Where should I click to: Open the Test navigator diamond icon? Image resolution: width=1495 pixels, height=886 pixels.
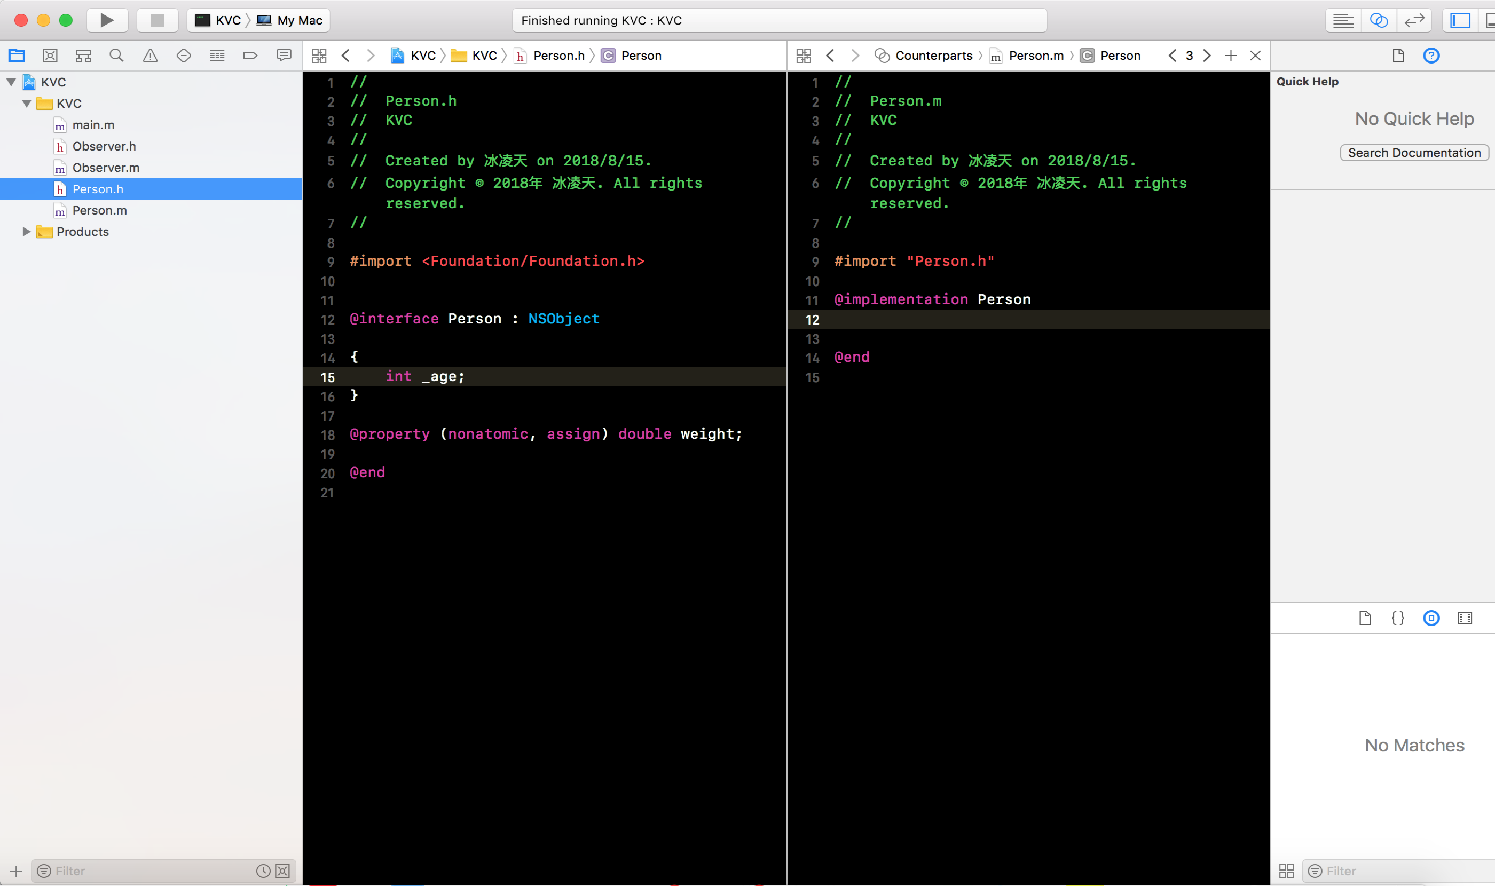[x=183, y=56]
